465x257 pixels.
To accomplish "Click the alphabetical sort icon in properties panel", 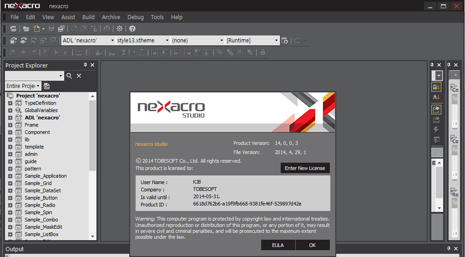I will 436,98.
